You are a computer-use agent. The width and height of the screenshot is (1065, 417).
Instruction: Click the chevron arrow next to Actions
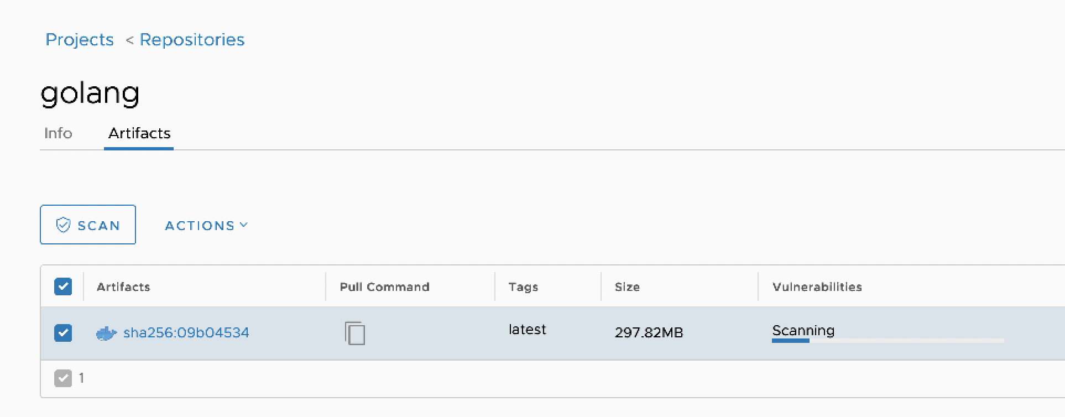tap(244, 225)
